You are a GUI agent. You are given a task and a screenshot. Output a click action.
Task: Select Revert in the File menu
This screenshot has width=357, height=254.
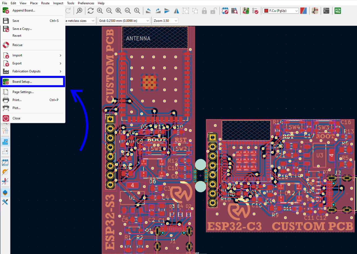tap(33, 36)
